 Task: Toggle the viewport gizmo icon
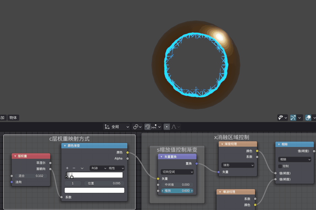pyautogui.click(x=293, y=118)
